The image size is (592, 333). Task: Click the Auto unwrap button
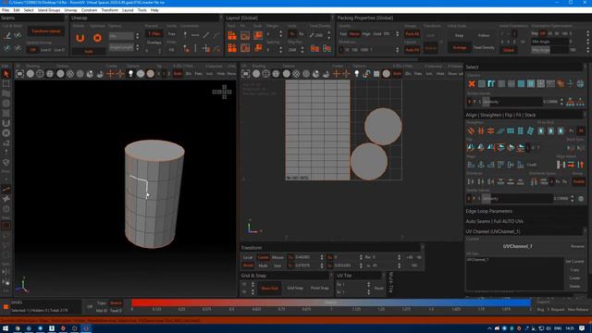pos(89,52)
